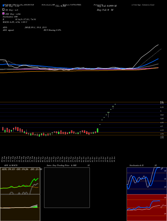This screenshot has height=221, width=167.
Task: Click the 'Day Vol: 0 M' text
Action: click(x=105, y=10)
